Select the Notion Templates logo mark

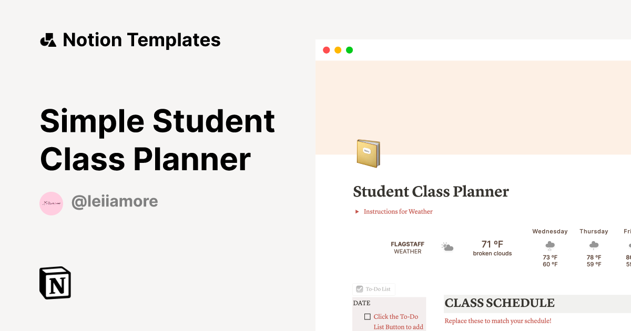(48, 39)
